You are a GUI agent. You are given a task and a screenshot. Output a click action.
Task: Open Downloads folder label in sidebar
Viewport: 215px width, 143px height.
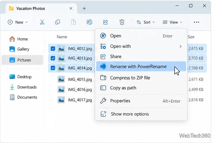(27, 87)
